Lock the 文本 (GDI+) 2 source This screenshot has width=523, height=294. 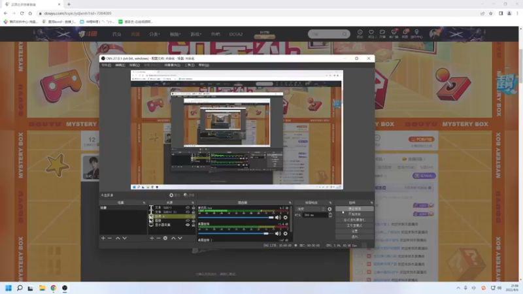click(193, 212)
